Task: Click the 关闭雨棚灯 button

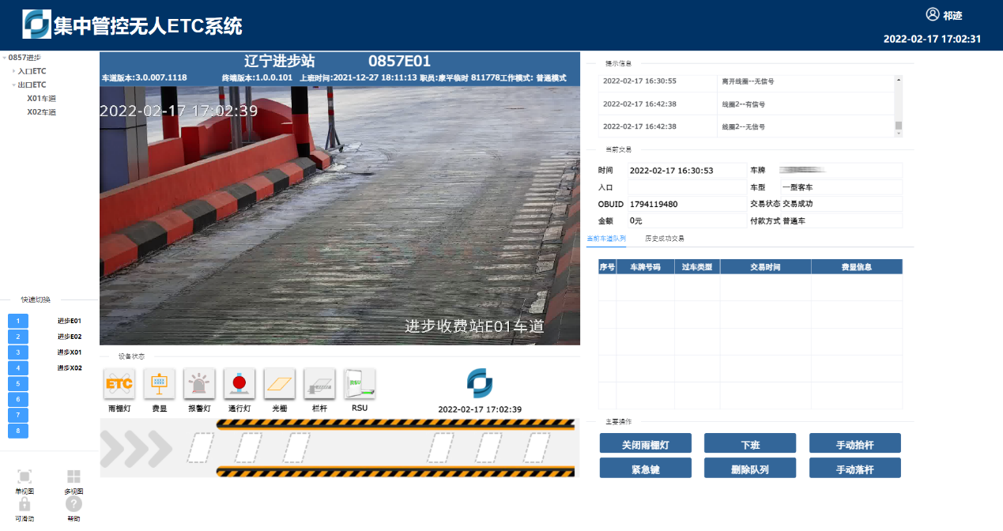Action: [645, 445]
